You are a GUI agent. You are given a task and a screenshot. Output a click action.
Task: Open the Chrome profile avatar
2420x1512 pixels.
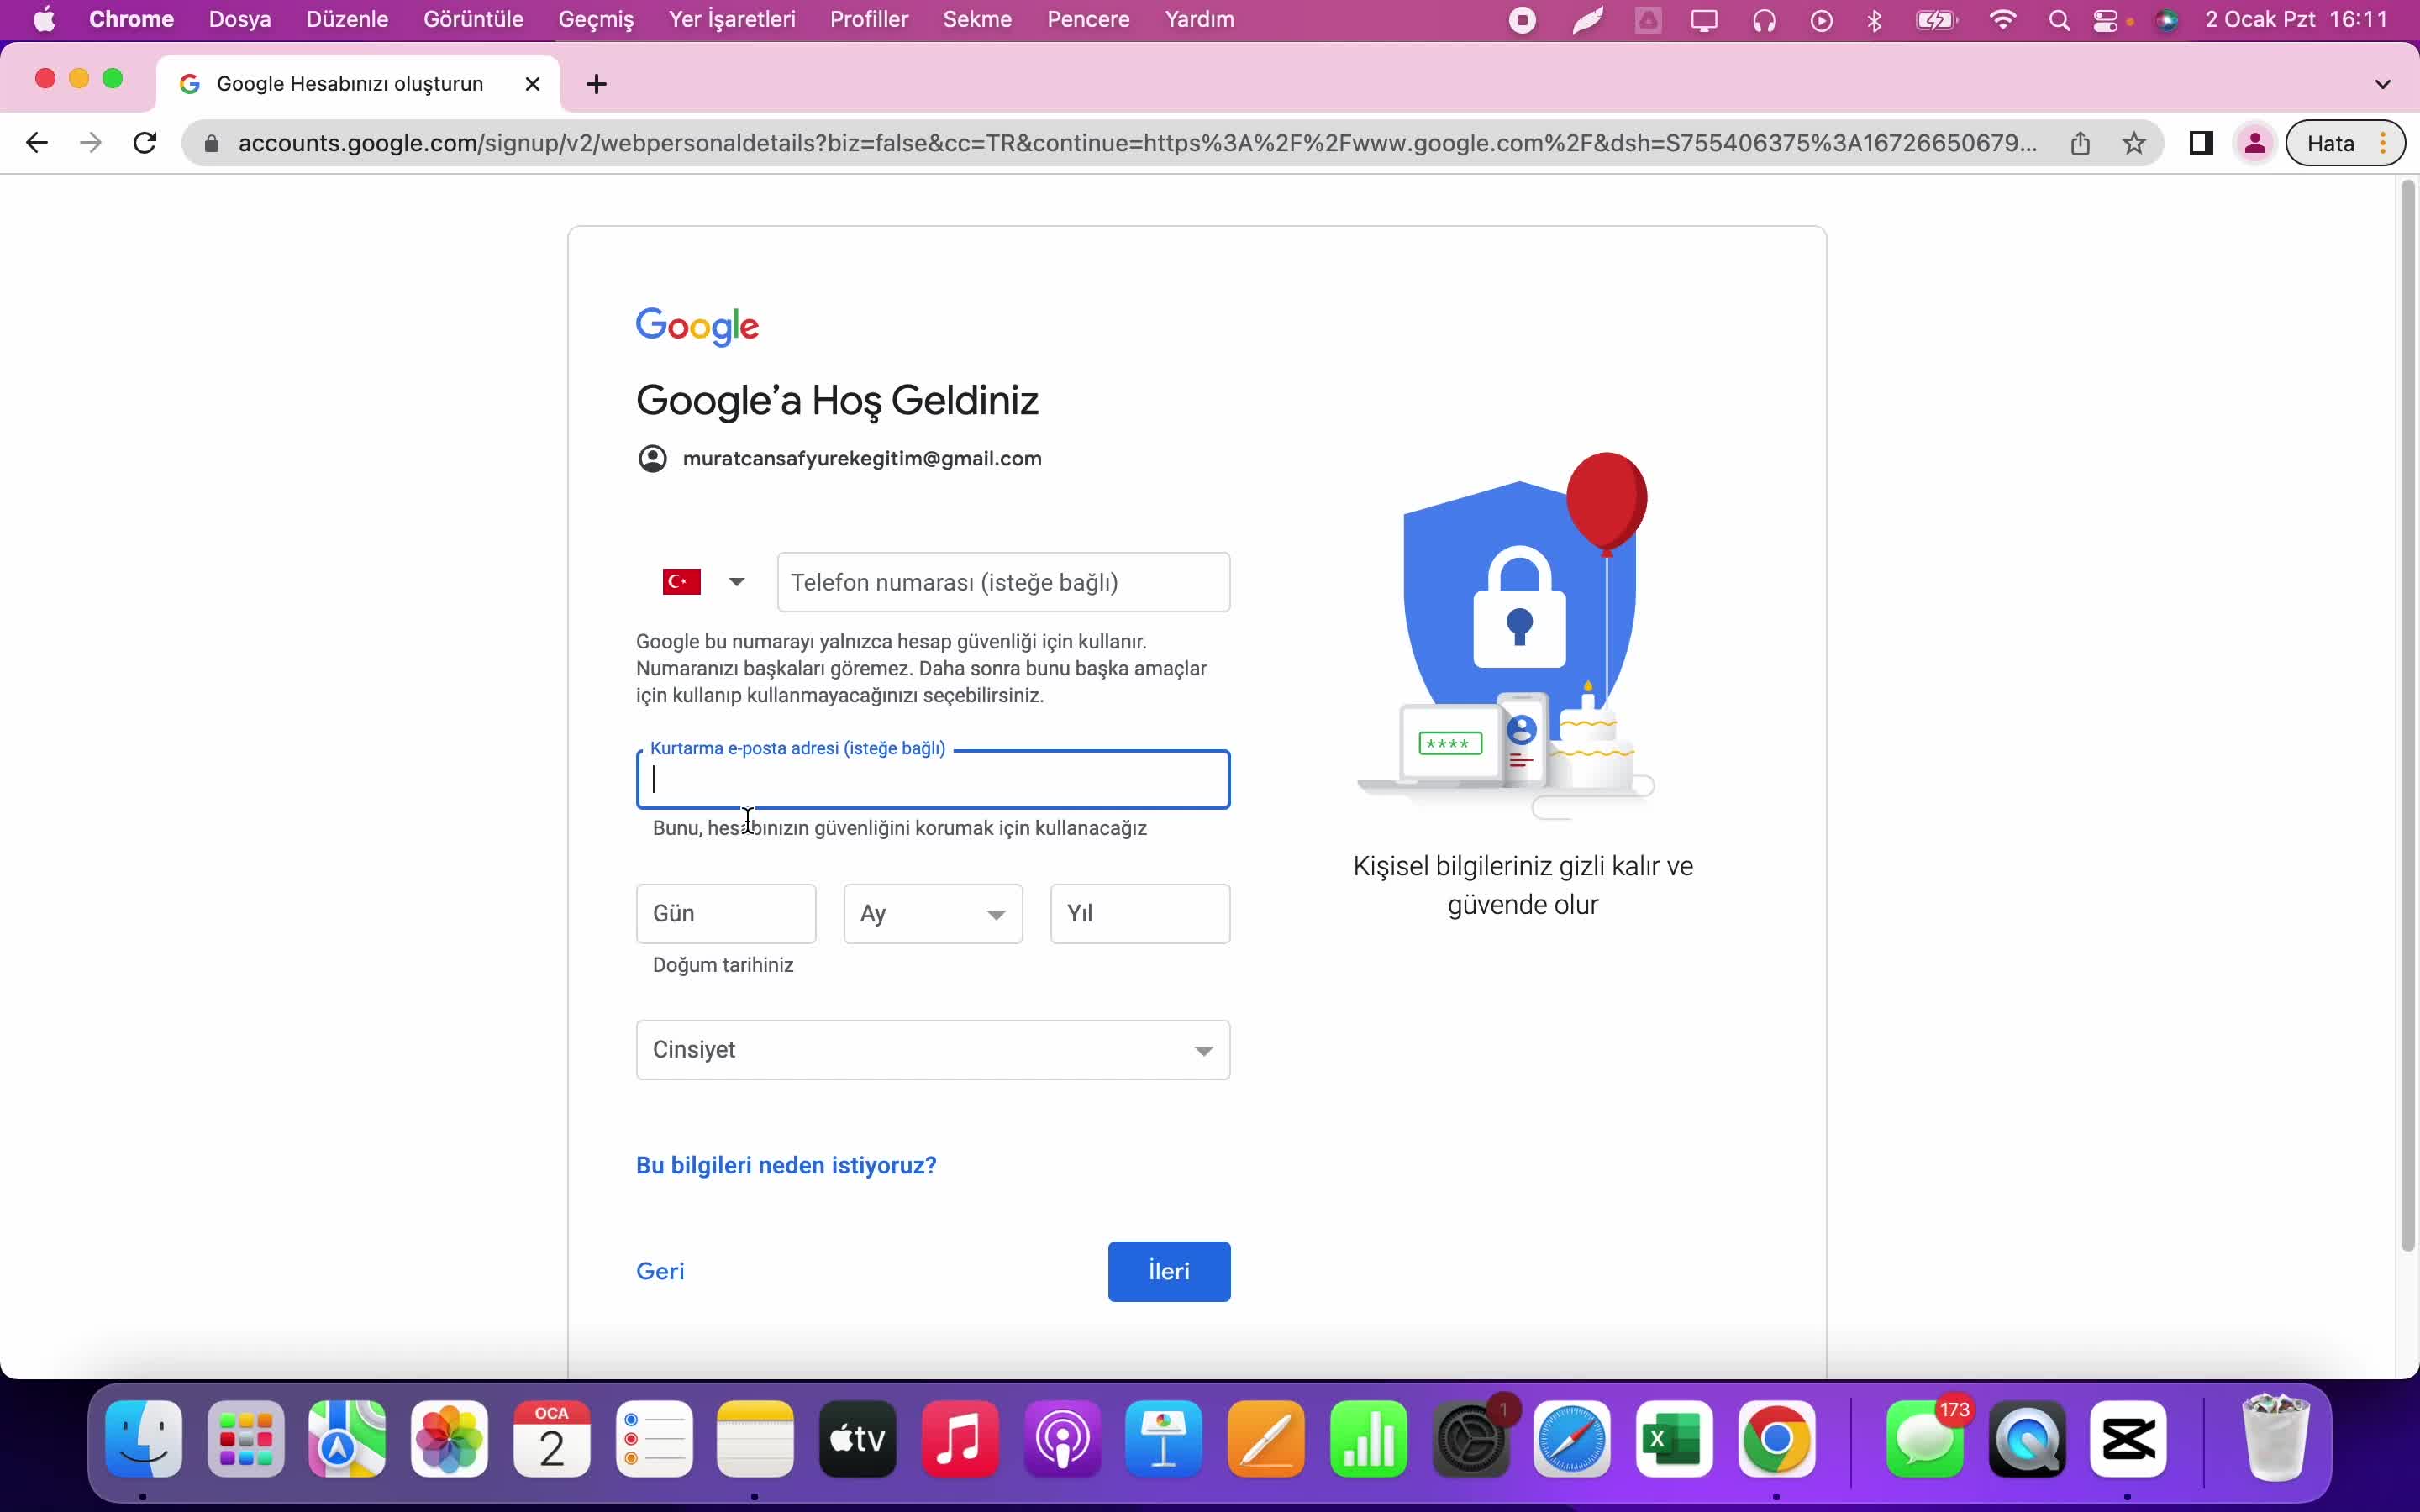click(2255, 143)
